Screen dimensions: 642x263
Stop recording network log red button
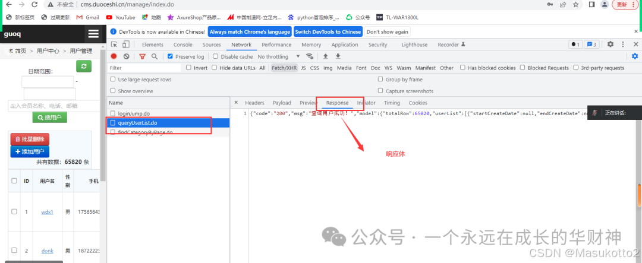coord(114,56)
